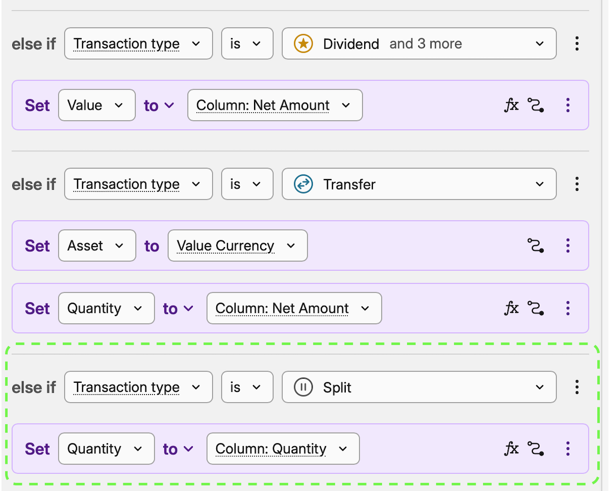Click the fx formula icon in Set Value row

[x=511, y=105]
